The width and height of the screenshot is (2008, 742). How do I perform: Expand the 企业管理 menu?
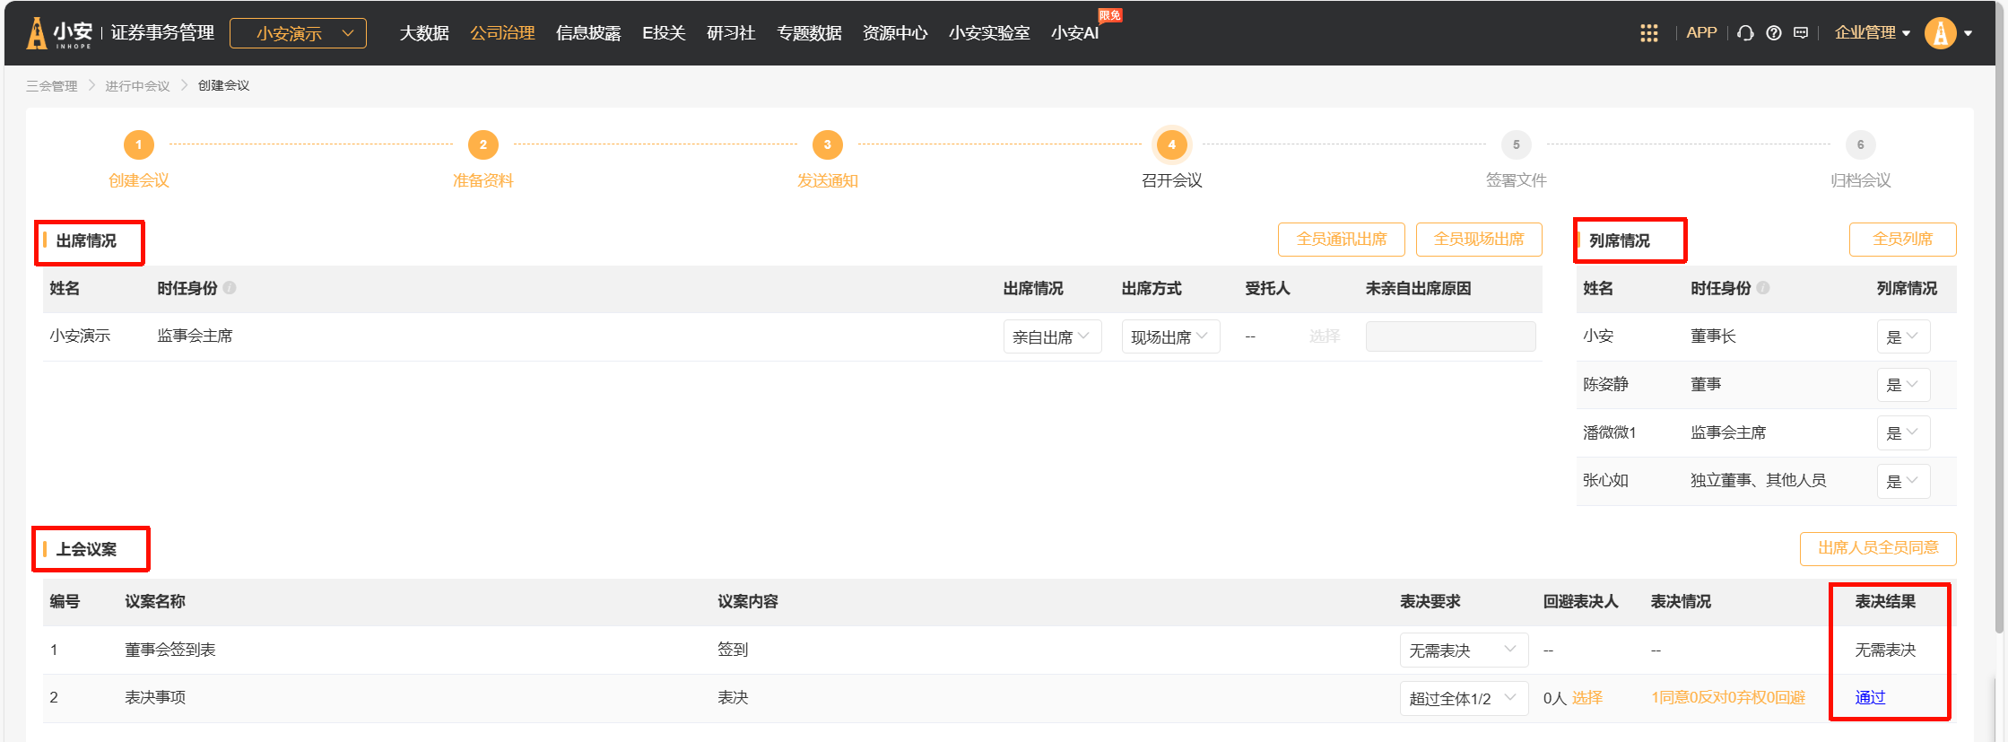(1872, 33)
